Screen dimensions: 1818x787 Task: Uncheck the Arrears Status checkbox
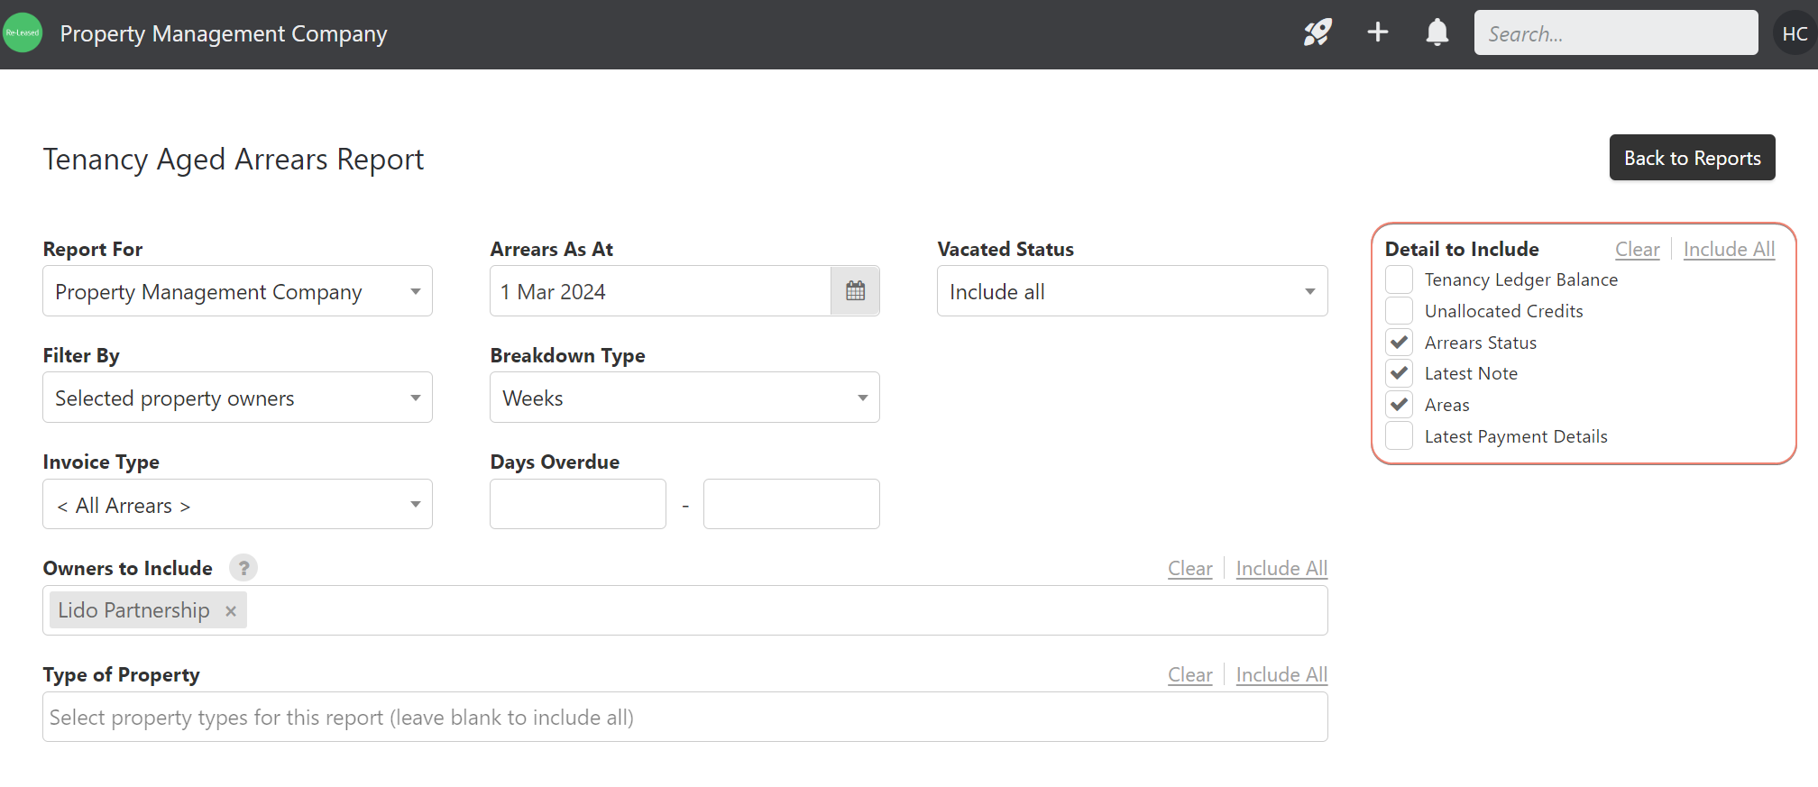tap(1399, 343)
